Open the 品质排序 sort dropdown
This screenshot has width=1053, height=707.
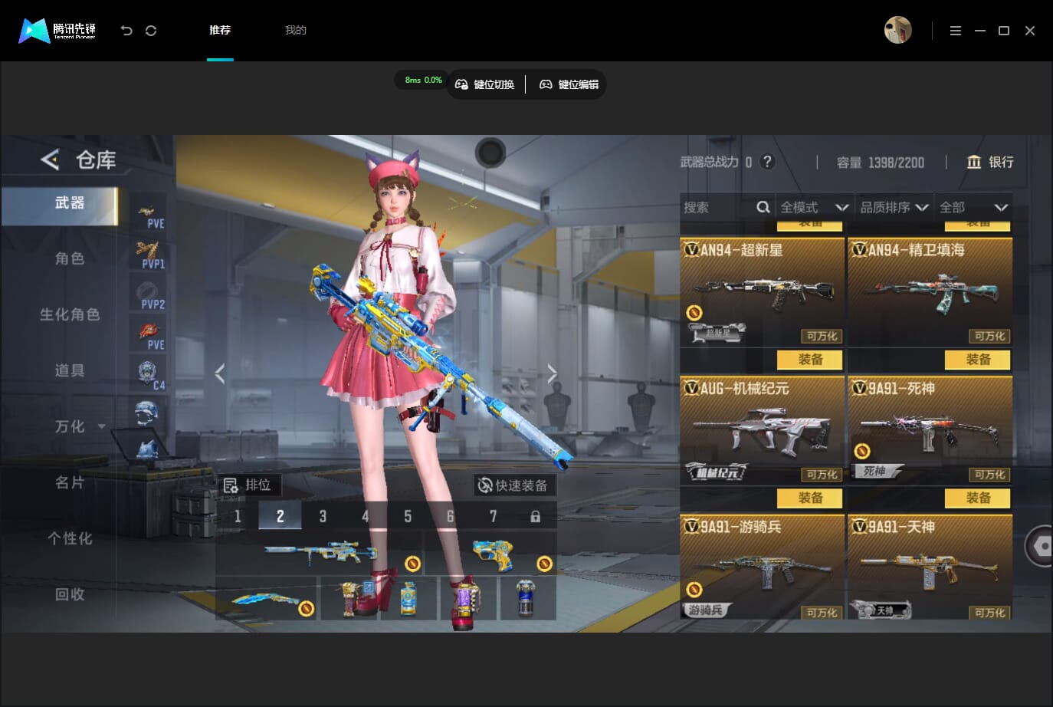tap(894, 207)
